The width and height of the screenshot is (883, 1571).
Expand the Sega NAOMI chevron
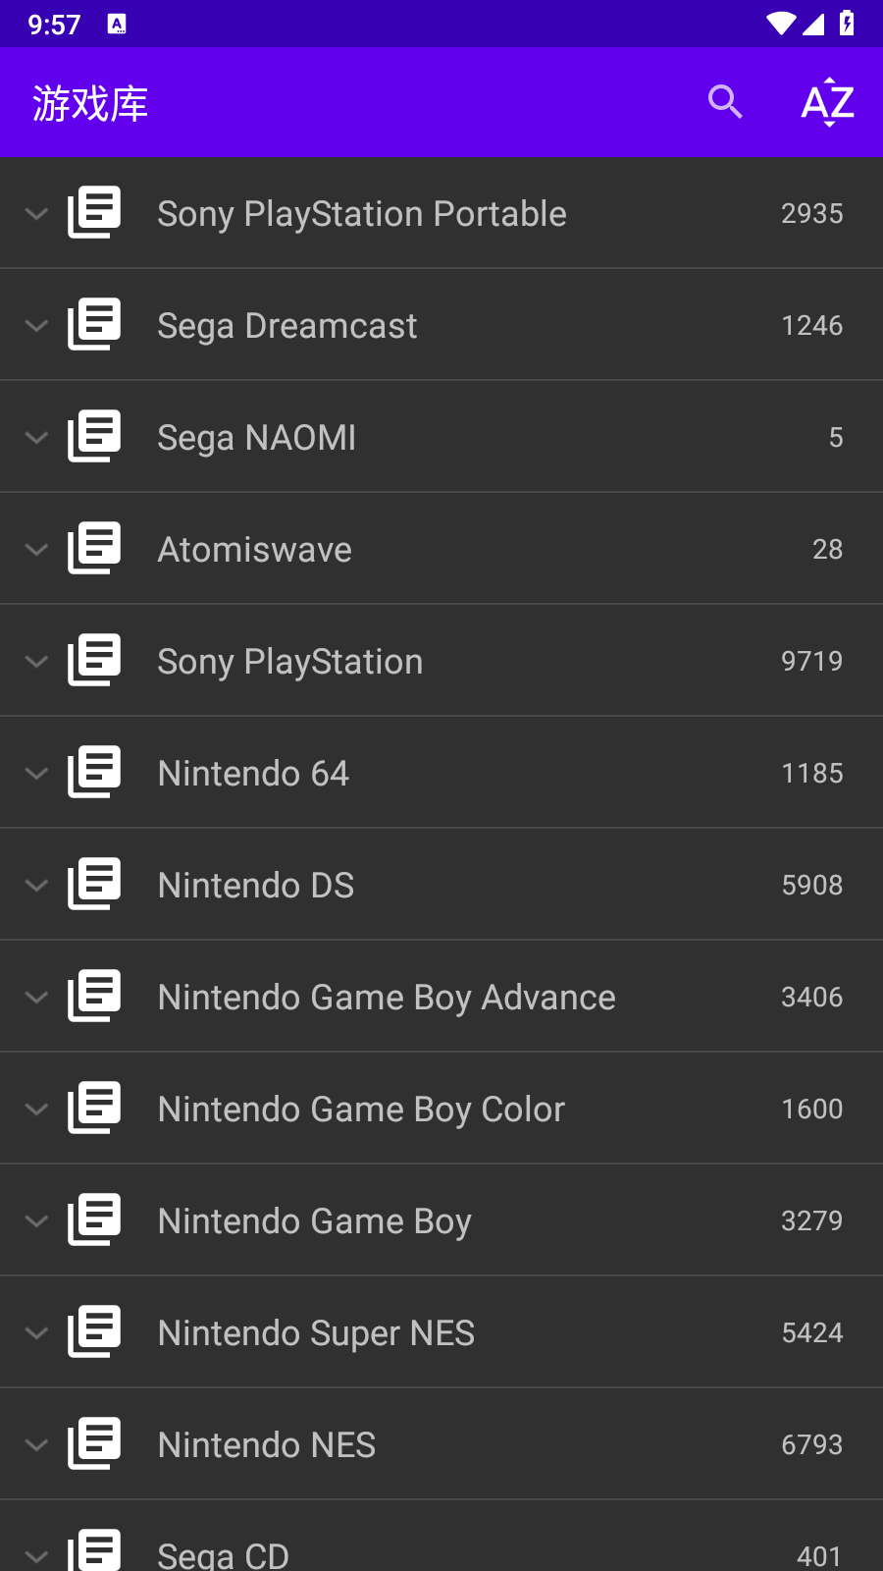coord(36,437)
